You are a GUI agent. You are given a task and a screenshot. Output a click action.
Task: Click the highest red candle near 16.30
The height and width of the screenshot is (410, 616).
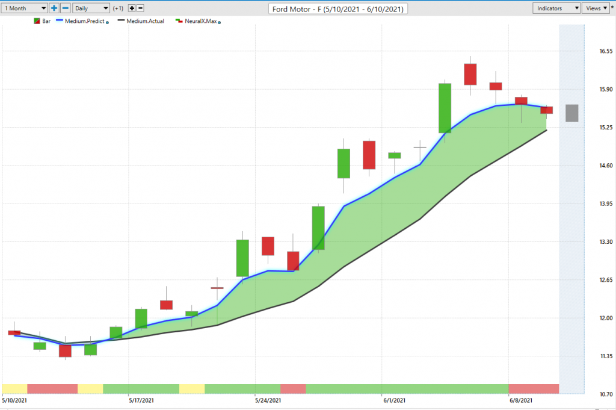tap(470, 74)
